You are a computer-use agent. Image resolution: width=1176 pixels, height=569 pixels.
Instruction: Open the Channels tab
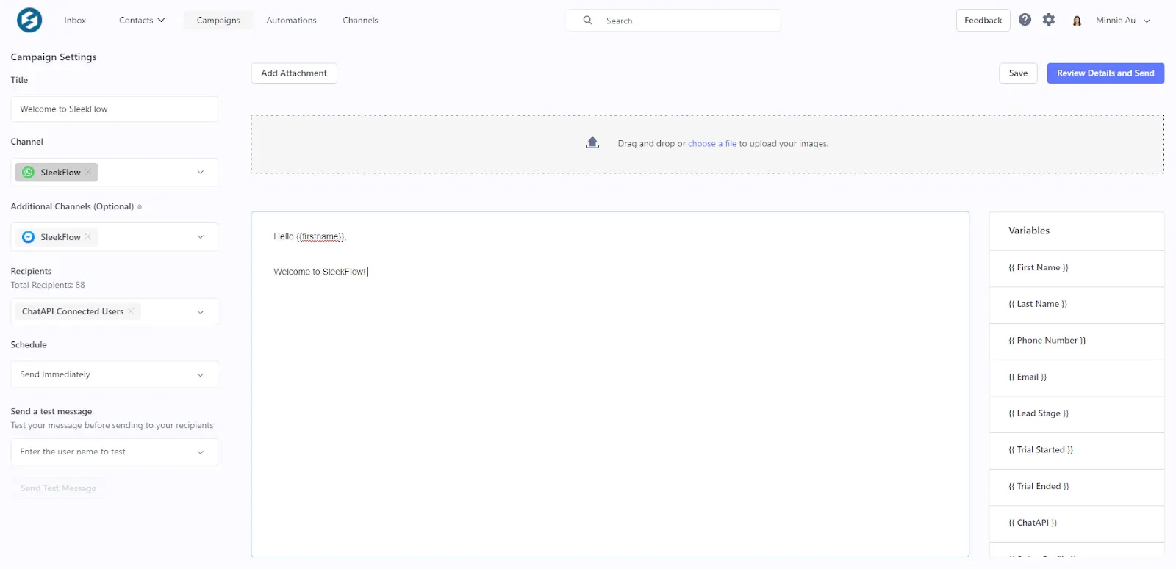tap(360, 21)
